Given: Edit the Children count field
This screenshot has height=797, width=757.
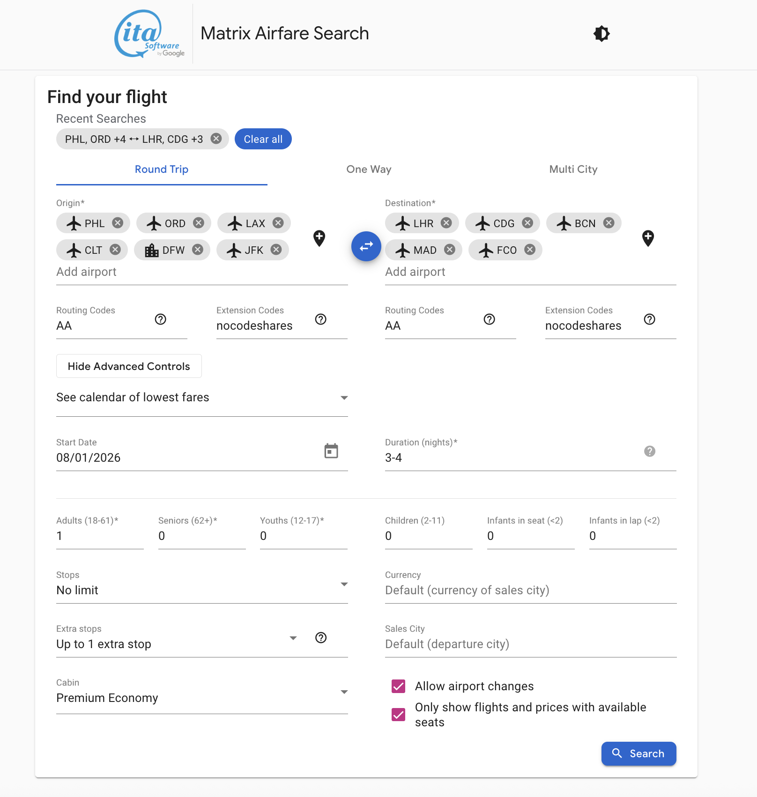Looking at the screenshot, I should [429, 536].
